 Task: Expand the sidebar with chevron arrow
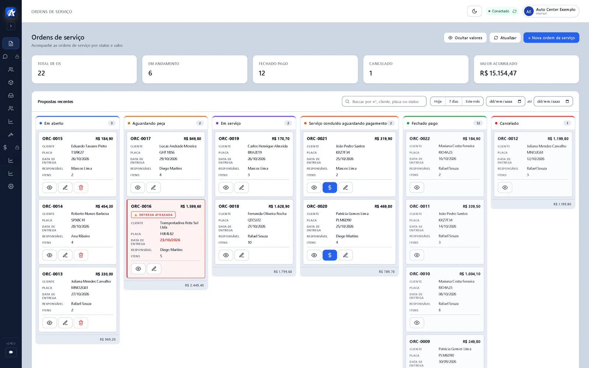point(11,26)
